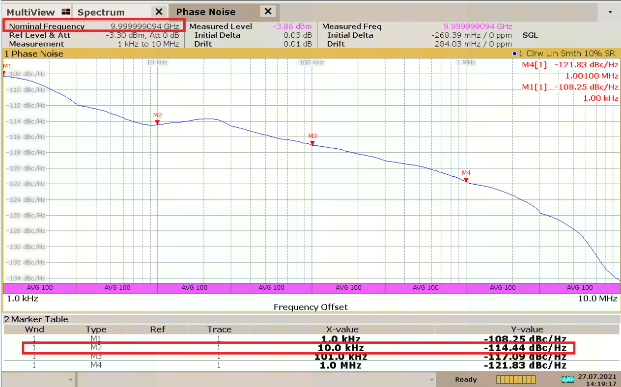Screen dimensions: 621x387
Task: Open the top-right tab overflow dropdown arrow
Action: coord(611,12)
